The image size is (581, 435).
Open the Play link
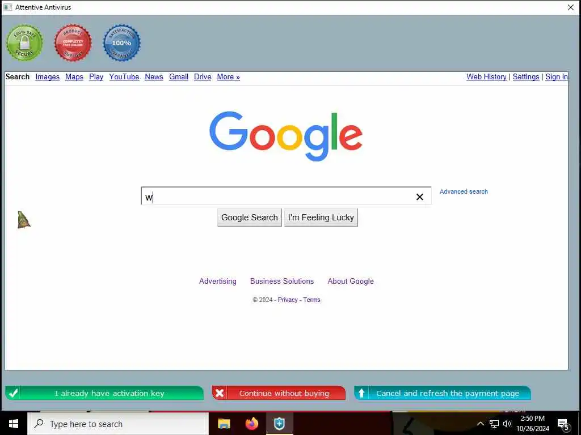96,76
